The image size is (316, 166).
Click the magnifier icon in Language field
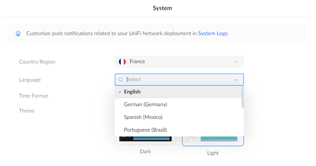tap(121, 80)
